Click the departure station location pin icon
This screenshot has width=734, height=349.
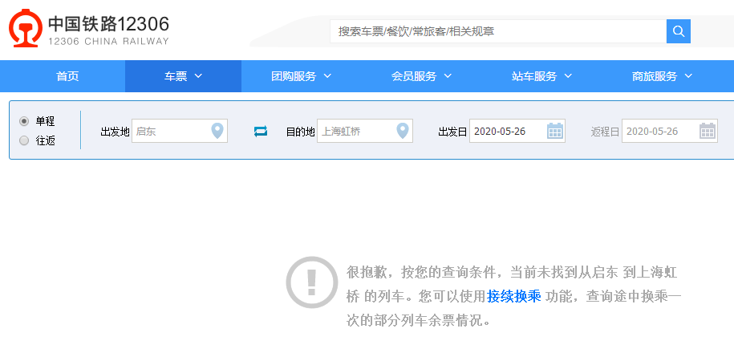click(x=217, y=131)
